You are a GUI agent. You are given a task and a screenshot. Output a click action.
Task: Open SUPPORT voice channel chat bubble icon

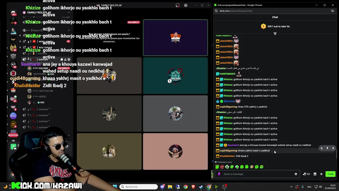click(x=62, y=59)
